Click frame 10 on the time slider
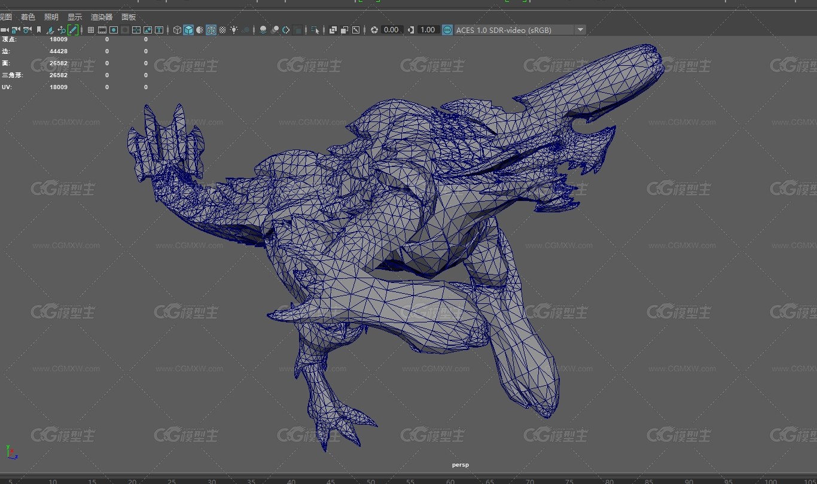The width and height of the screenshot is (817, 484). [53, 482]
